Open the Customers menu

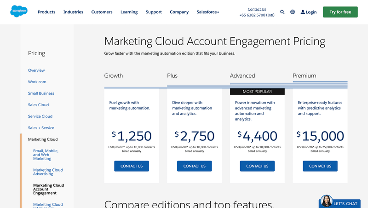point(102,12)
